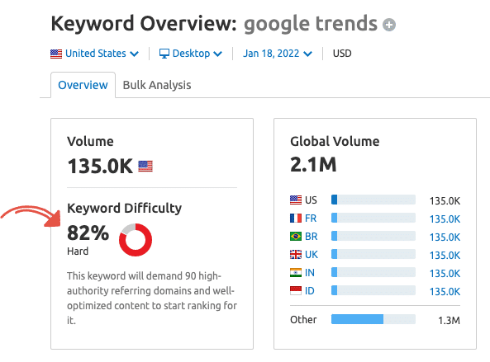The height and width of the screenshot is (362, 490).
Task: Open the Desktop device dropdown
Action: pyautogui.click(x=191, y=54)
